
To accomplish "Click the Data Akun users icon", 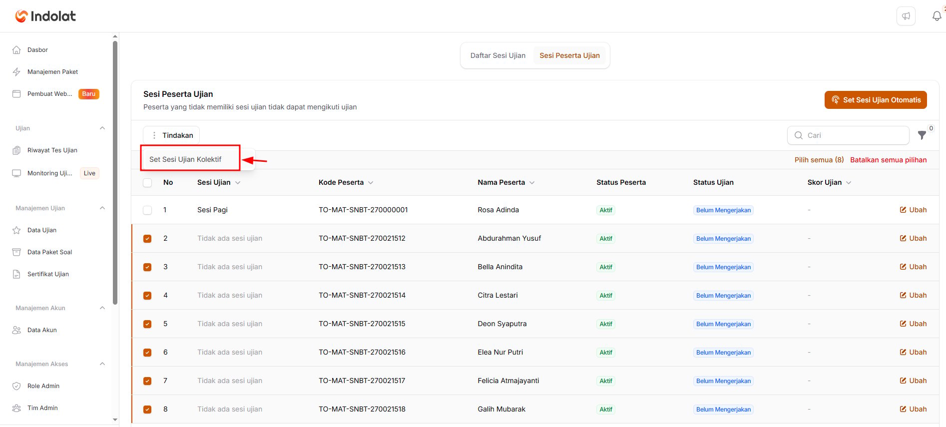I will [16, 330].
